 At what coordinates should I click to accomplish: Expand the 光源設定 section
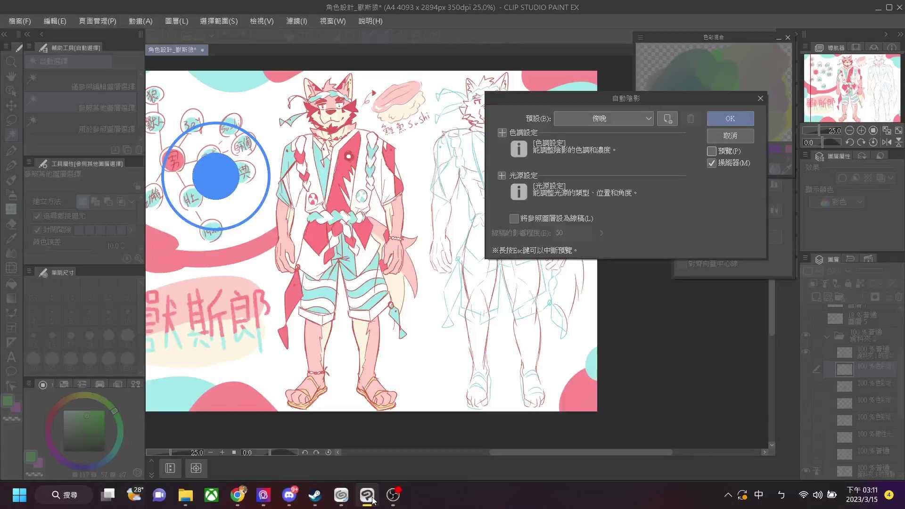tap(502, 176)
